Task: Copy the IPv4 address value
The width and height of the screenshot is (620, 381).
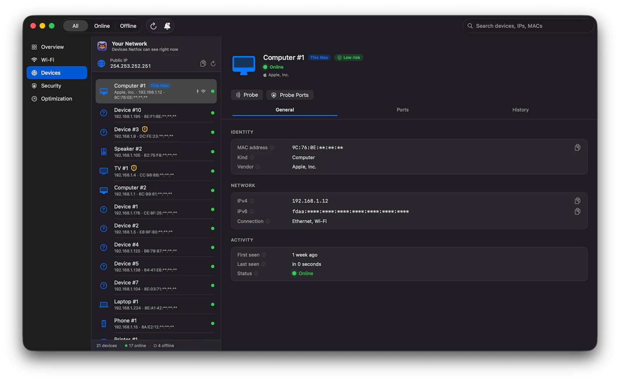Action: (577, 201)
